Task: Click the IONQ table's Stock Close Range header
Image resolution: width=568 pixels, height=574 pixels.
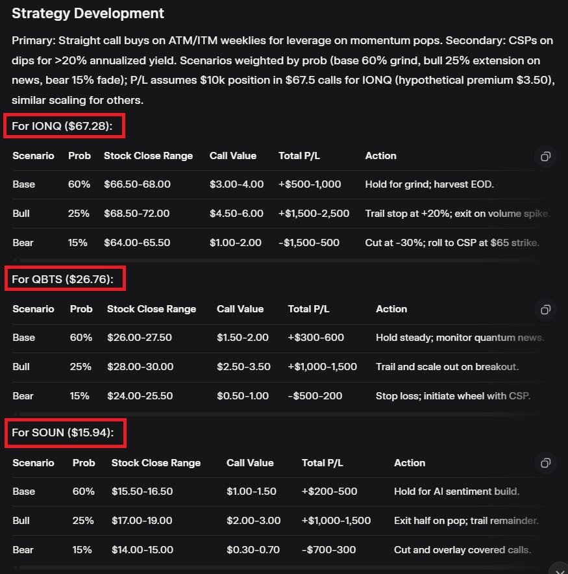Action: click(148, 156)
